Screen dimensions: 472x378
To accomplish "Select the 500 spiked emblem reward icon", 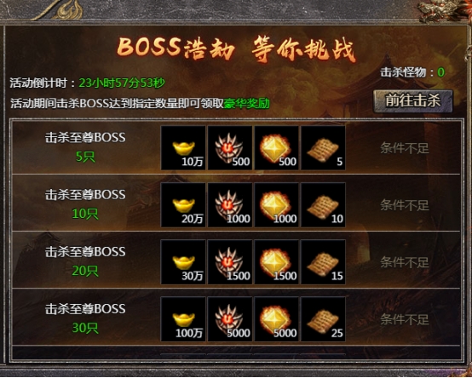I will tap(230, 148).
